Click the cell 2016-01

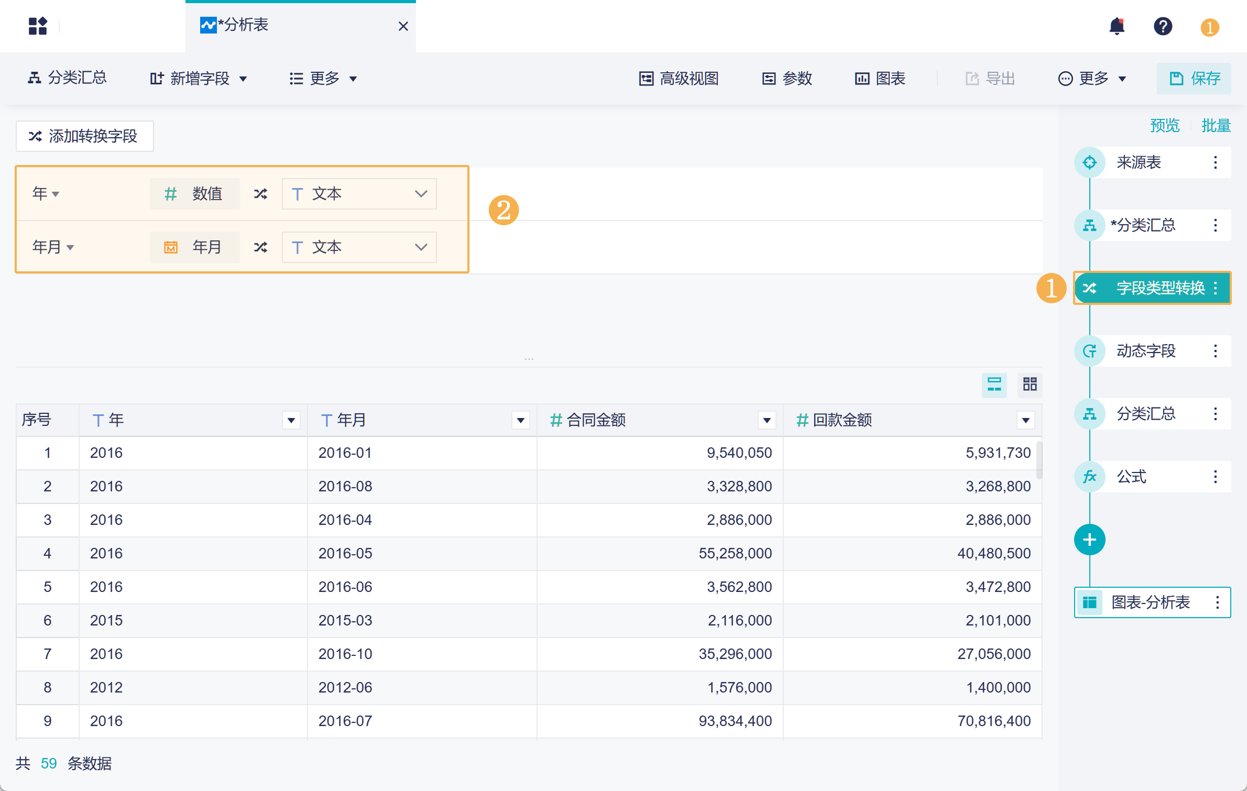[x=422, y=453]
